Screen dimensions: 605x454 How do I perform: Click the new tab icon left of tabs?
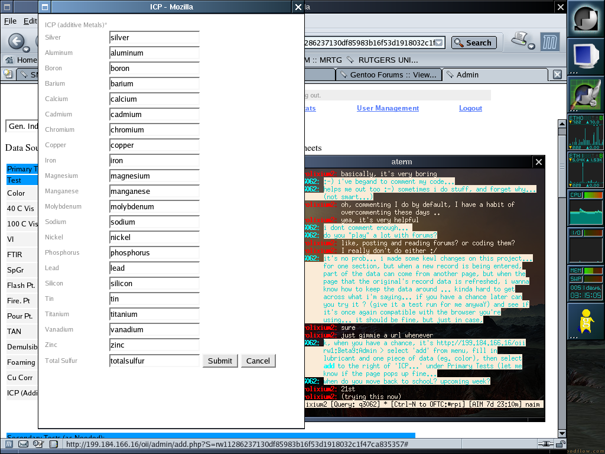(8, 74)
